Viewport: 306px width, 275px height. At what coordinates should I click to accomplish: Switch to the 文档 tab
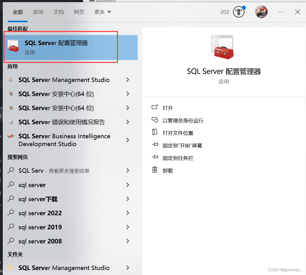point(59,12)
